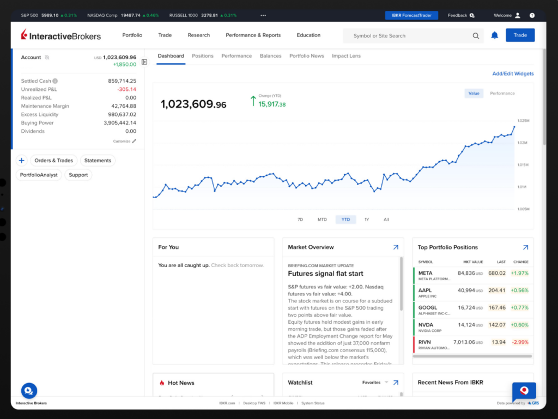Click the META position row
This screenshot has width=558, height=419.
coord(473,275)
